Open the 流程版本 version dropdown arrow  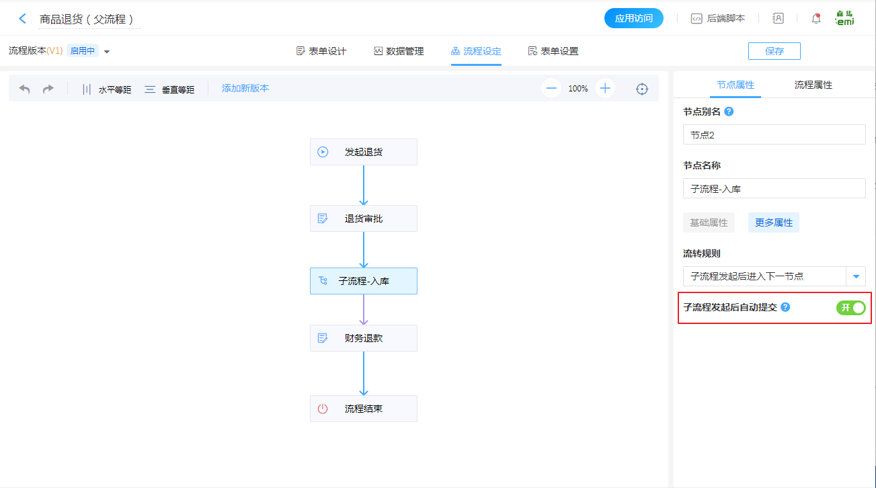point(107,52)
